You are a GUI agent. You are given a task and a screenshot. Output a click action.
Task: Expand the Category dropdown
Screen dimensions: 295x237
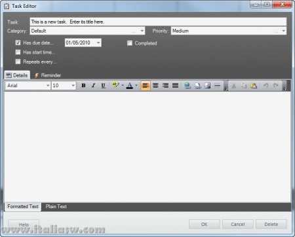142,31
